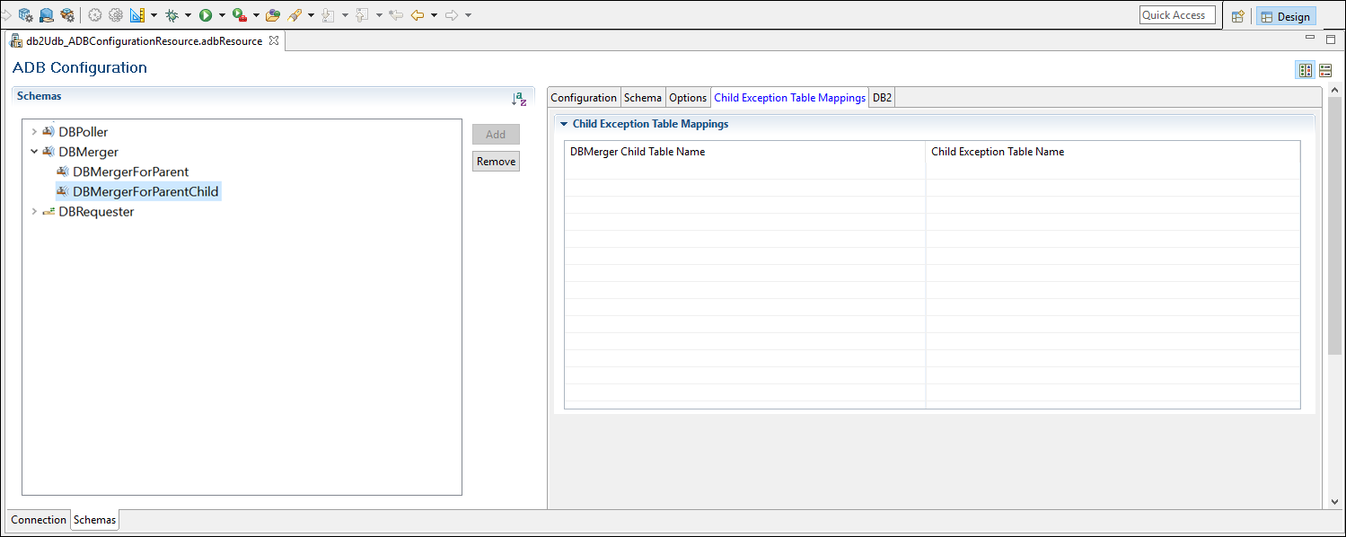Switch to the DB2 tab

(x=882, y=98)
